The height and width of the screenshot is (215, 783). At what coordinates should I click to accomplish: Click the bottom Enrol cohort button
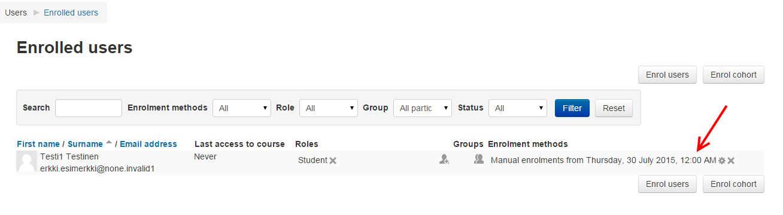733,184
